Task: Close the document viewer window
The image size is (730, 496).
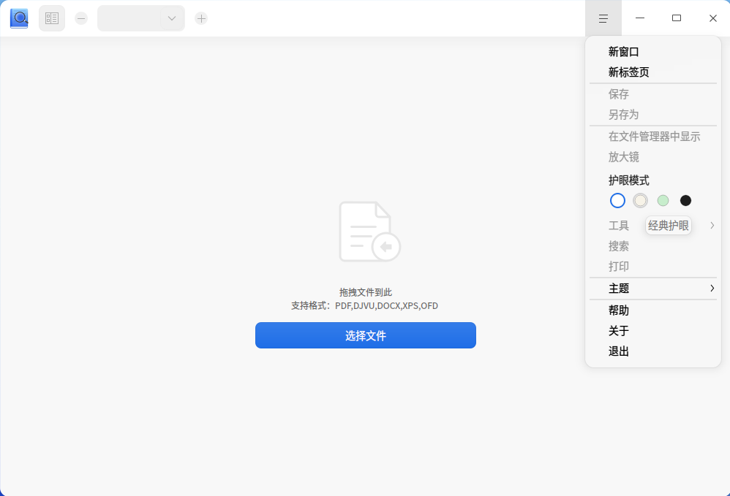Action: (712, 18)
